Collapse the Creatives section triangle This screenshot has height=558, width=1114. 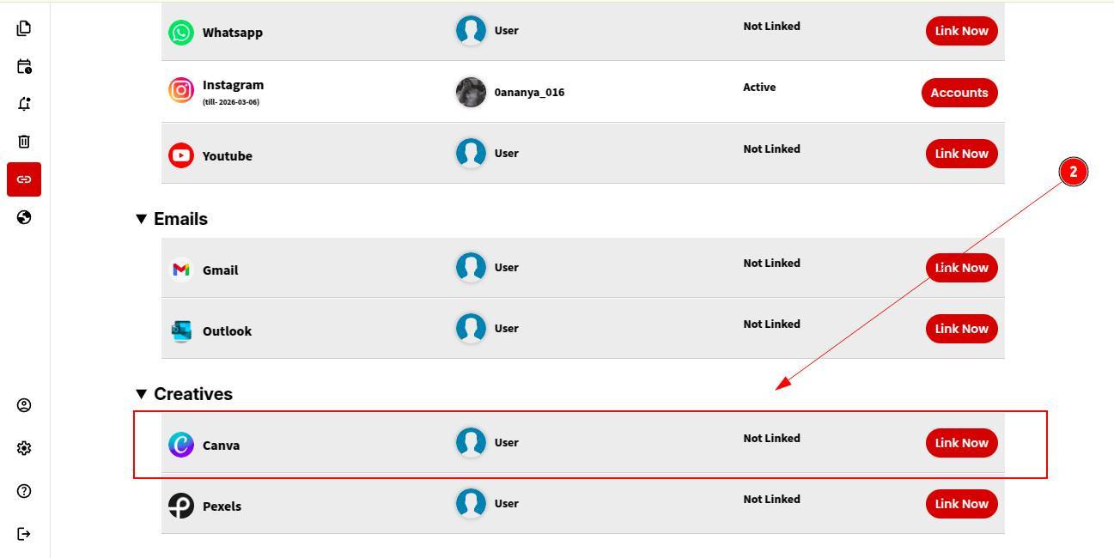(x=142, y=394)
